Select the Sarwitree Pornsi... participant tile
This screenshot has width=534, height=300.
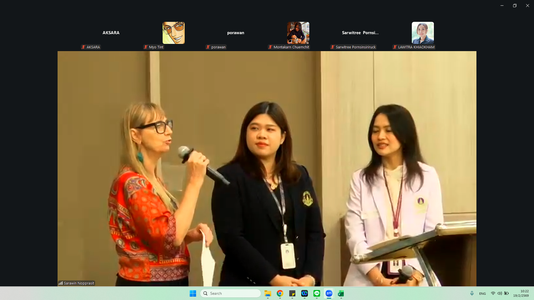click(x=360, y=33)
